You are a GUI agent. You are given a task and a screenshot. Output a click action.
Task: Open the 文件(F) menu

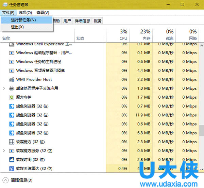tap(8, 13)
